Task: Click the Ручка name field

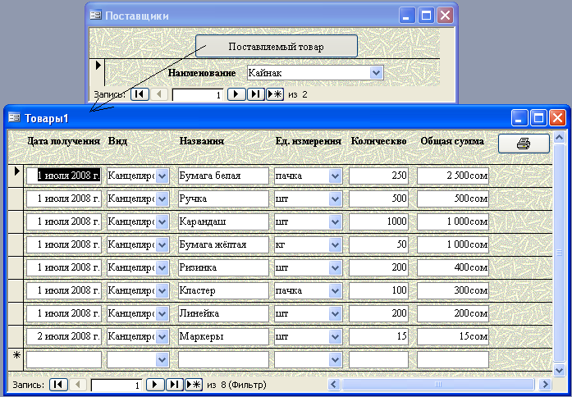Action: click(223, 198)
